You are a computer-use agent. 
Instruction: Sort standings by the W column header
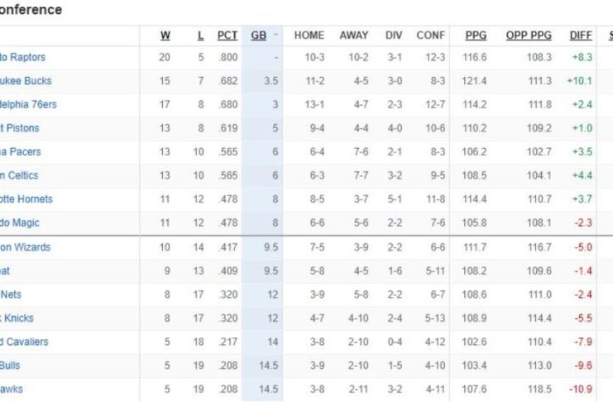point(165,36)
